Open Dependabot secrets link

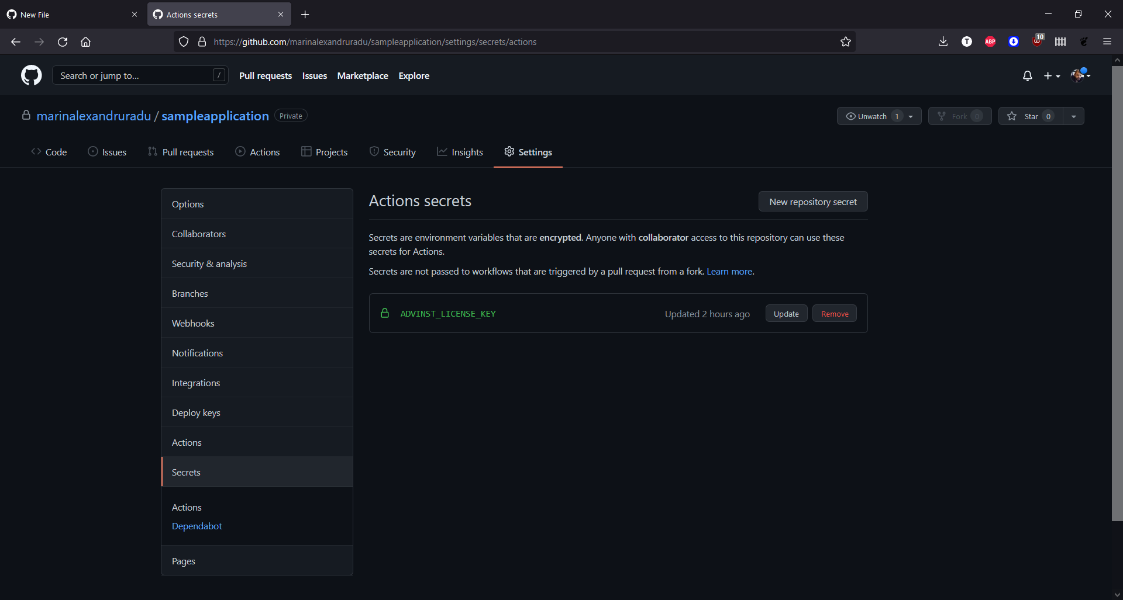[x=197, y=526]
